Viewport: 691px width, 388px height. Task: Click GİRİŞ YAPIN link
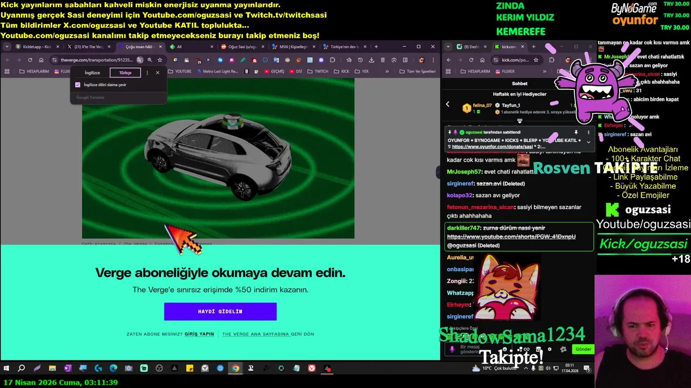[x=199, y=334]
